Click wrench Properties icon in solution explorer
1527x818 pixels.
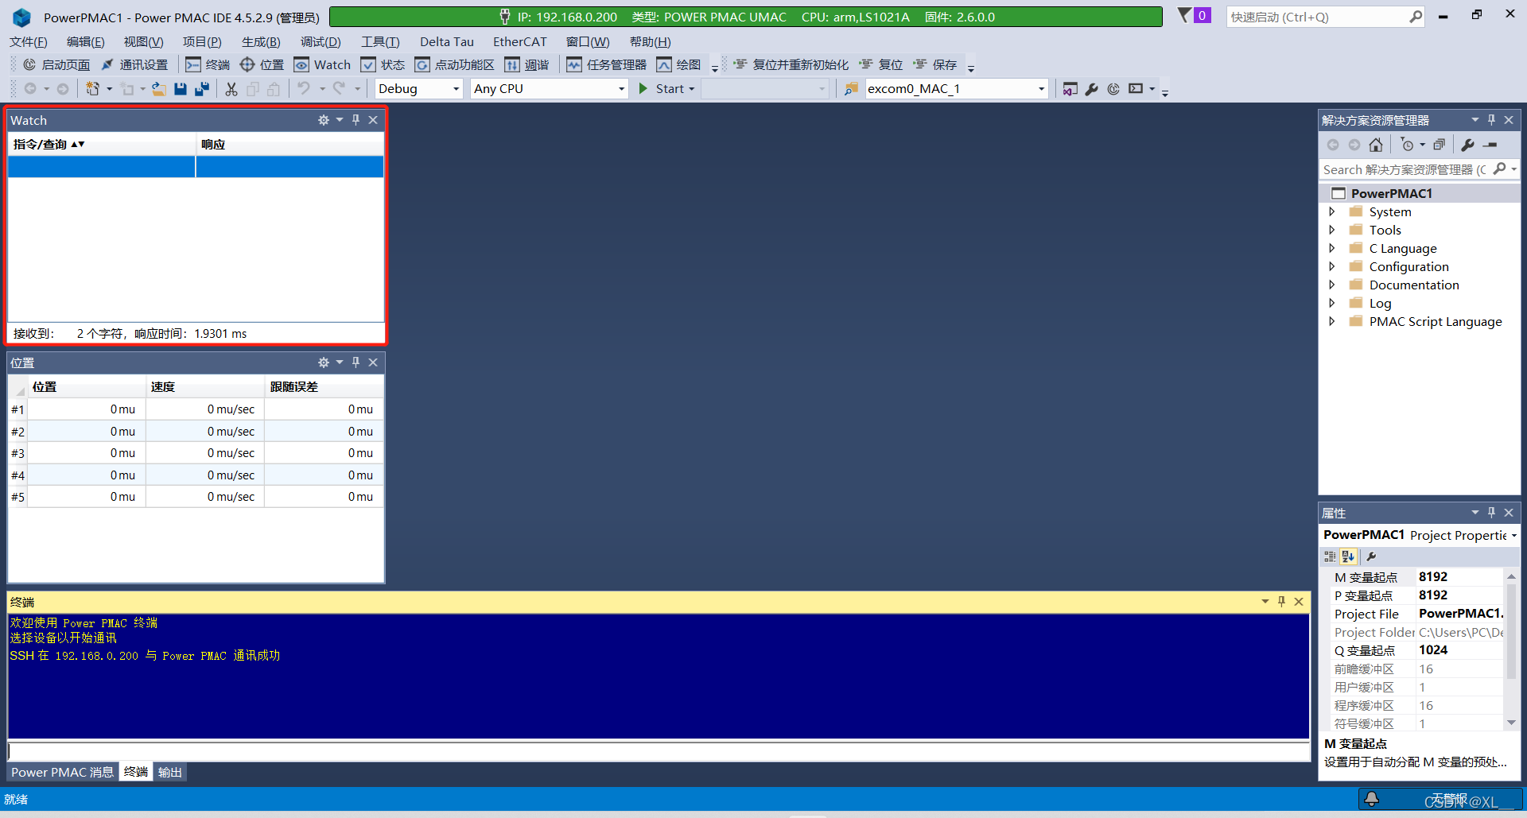[x=1468, y=145]
